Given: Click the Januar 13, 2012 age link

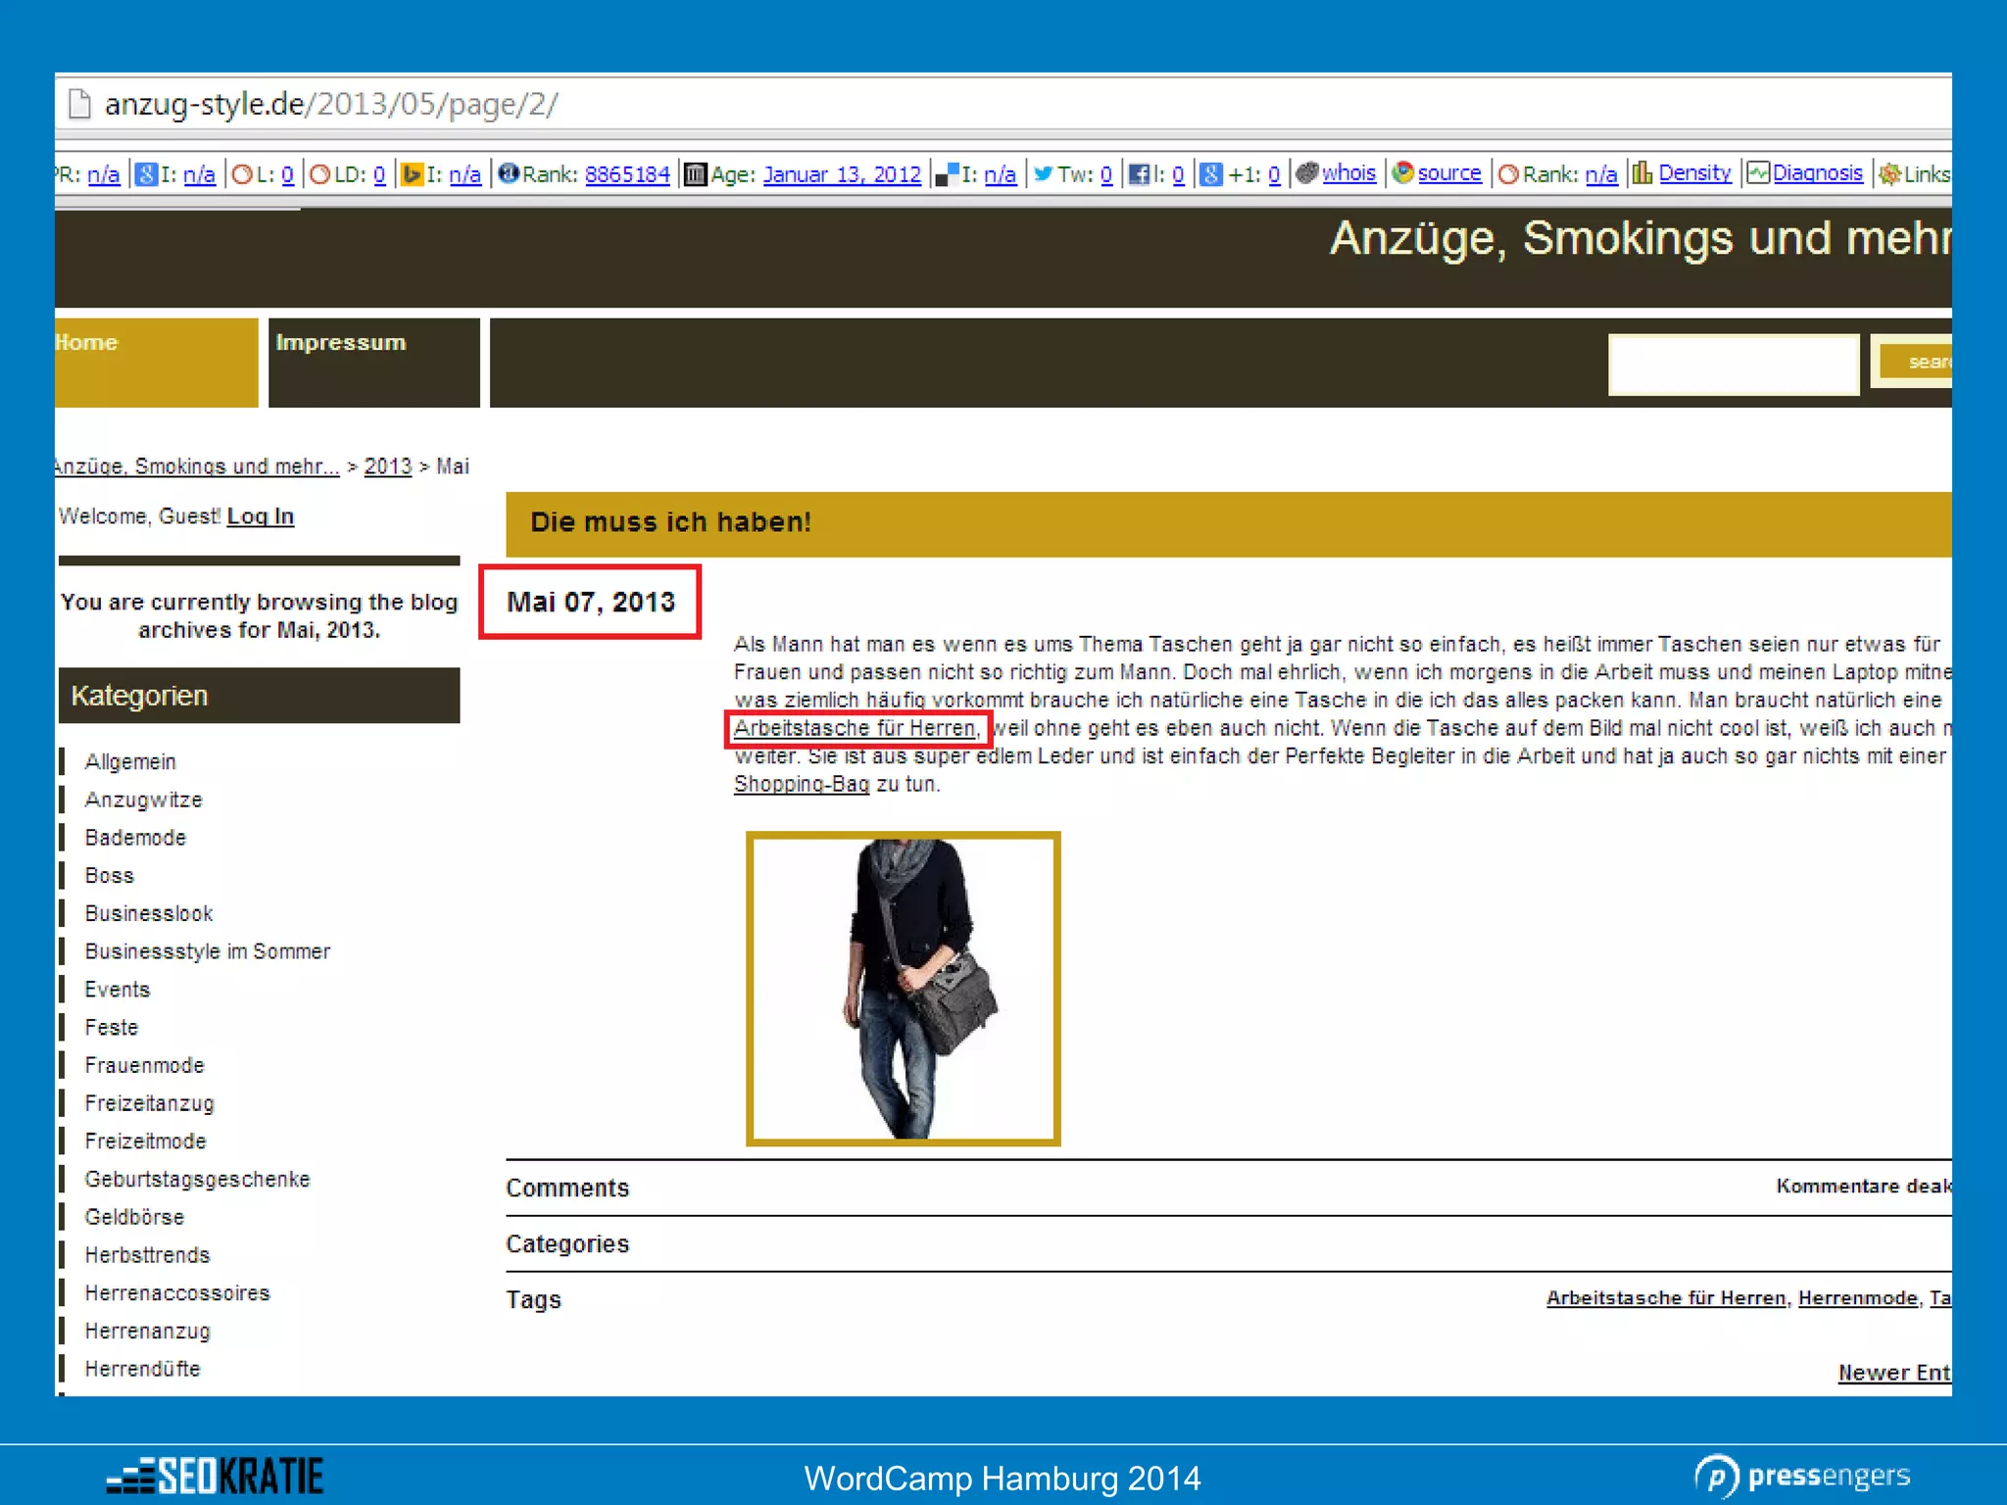Looking at the screenshot, I should tap(842, 174).
